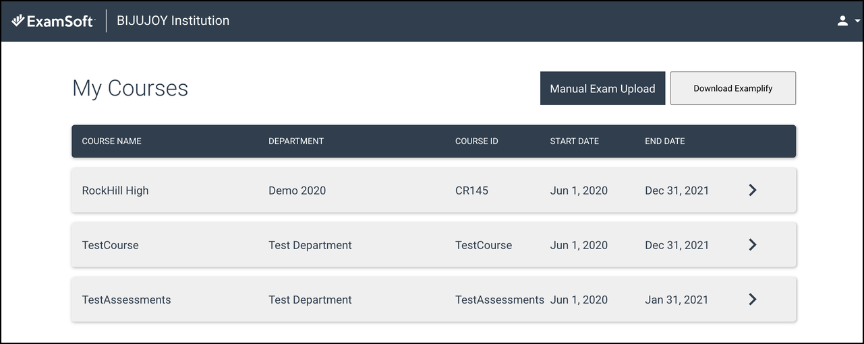The width and height of the screenshot is (864, 344).
Task: Open the user profile account menu
Action: 847,21
